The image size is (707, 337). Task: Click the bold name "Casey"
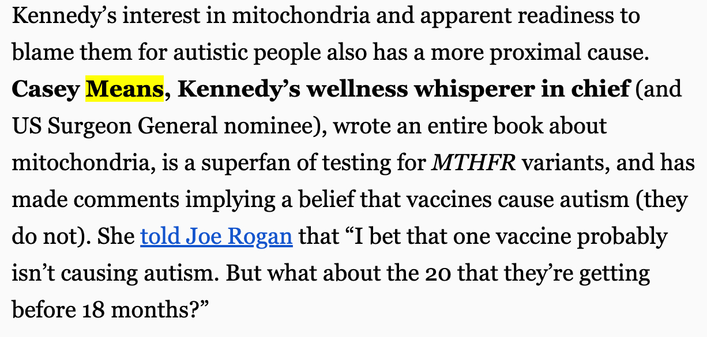45,90
